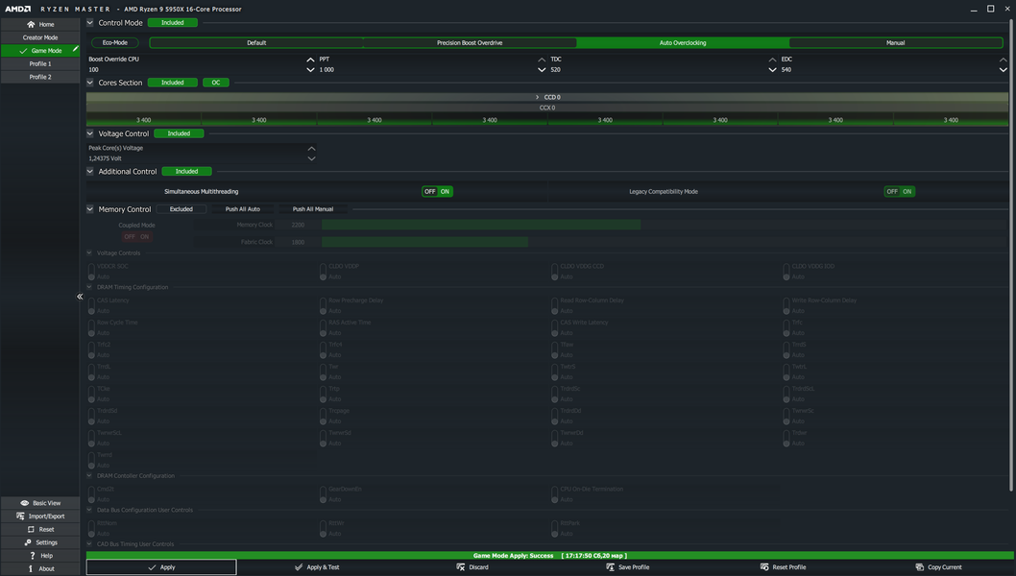Viewport: 1016px width, 576px height.
Task: Click Reset Profile in the bottom bar
Action: click(x=783, y=567)
